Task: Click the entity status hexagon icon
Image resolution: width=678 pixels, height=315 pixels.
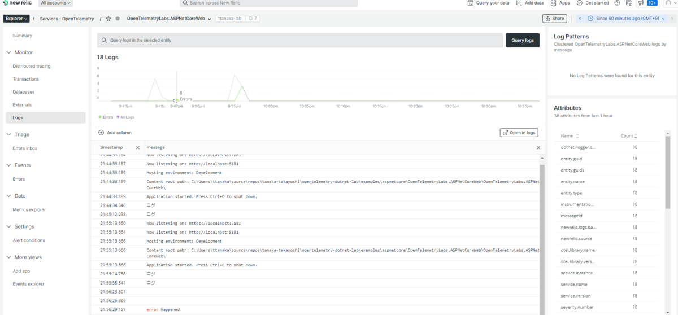Action: [x=118, y=19]
